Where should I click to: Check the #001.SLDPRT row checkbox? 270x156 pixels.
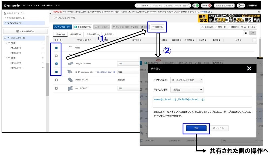[56, 88]
